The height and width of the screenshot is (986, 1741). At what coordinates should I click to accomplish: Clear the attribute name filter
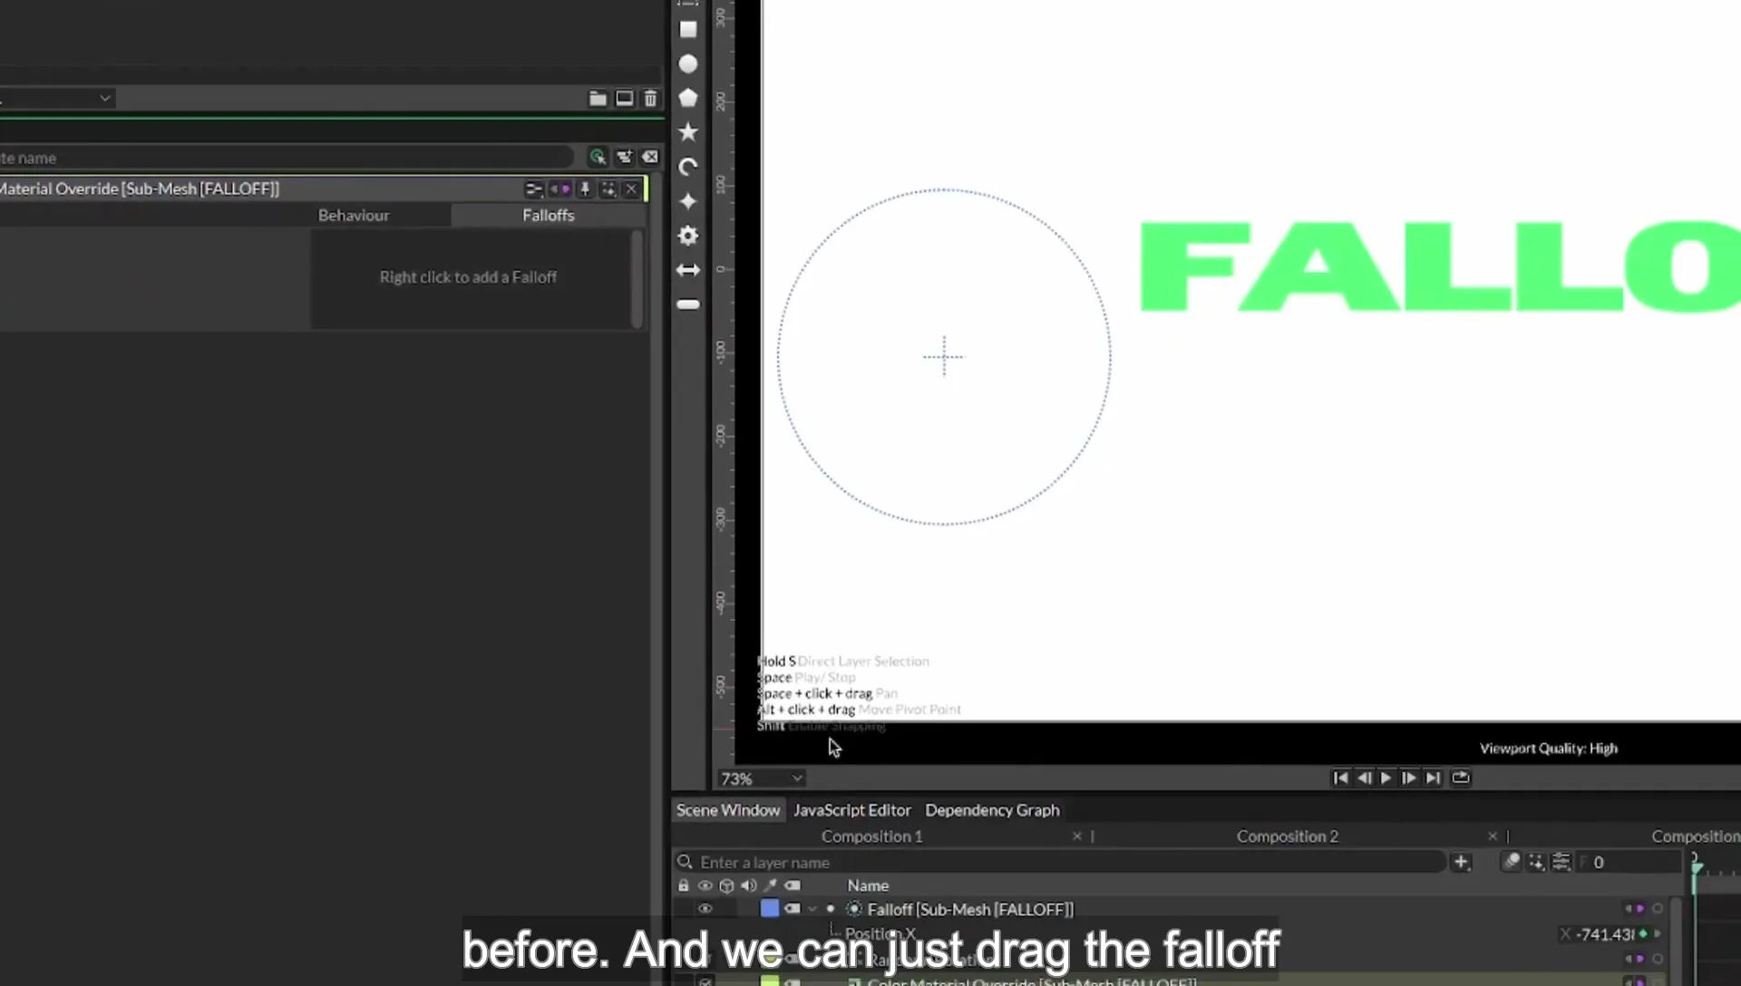(650, 157)
